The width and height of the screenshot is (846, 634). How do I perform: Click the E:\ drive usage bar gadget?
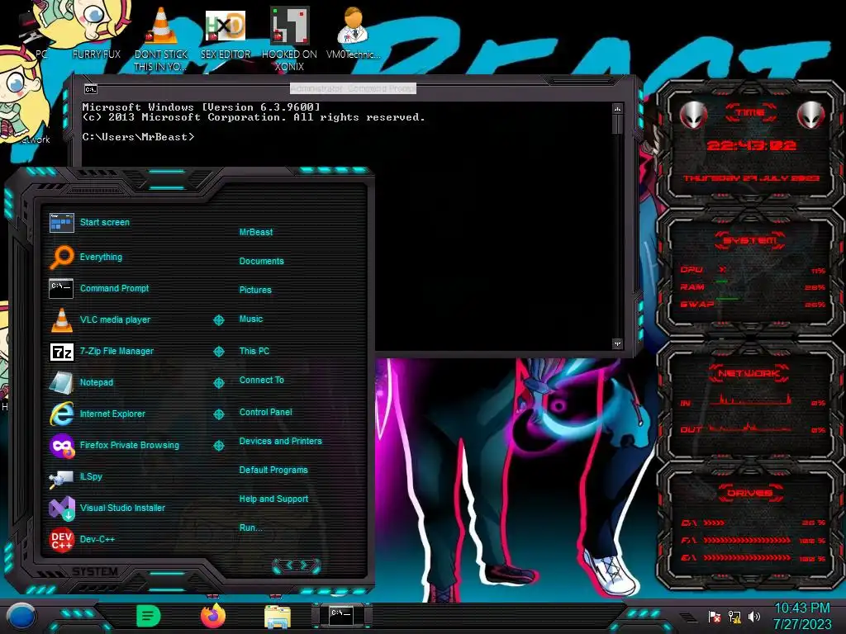(753, 559)
